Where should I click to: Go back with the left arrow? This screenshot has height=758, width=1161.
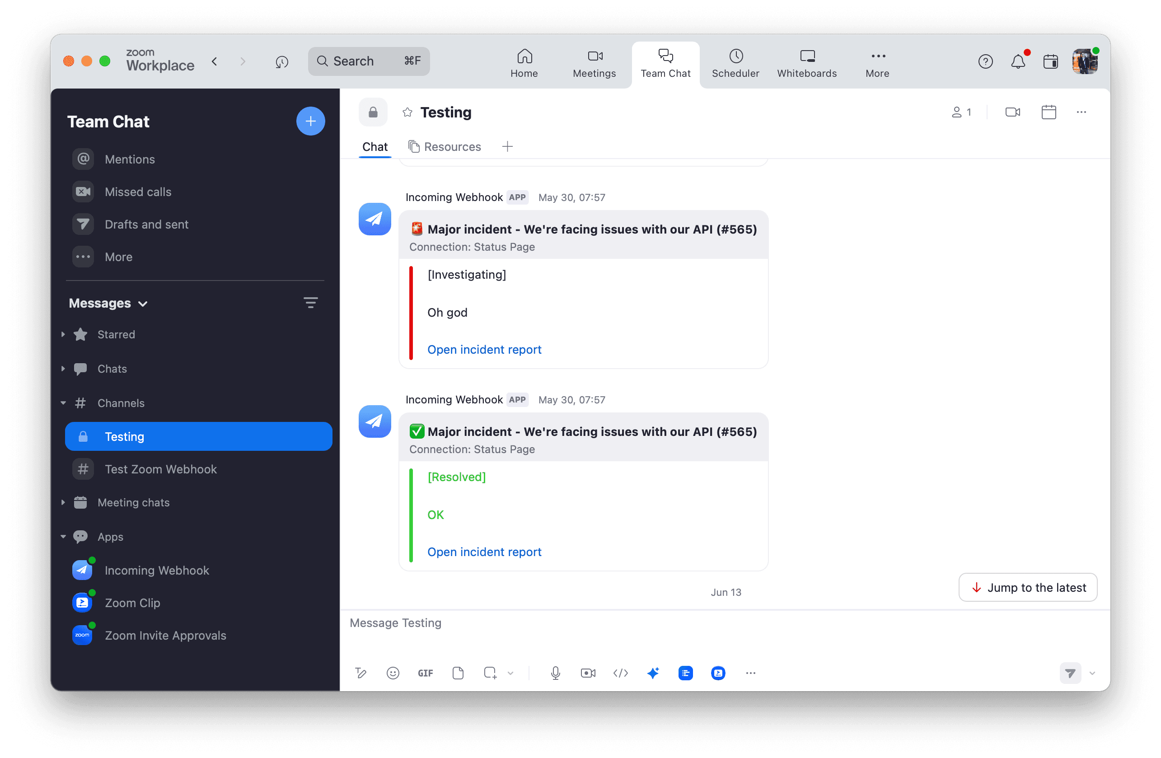point(215,61)
